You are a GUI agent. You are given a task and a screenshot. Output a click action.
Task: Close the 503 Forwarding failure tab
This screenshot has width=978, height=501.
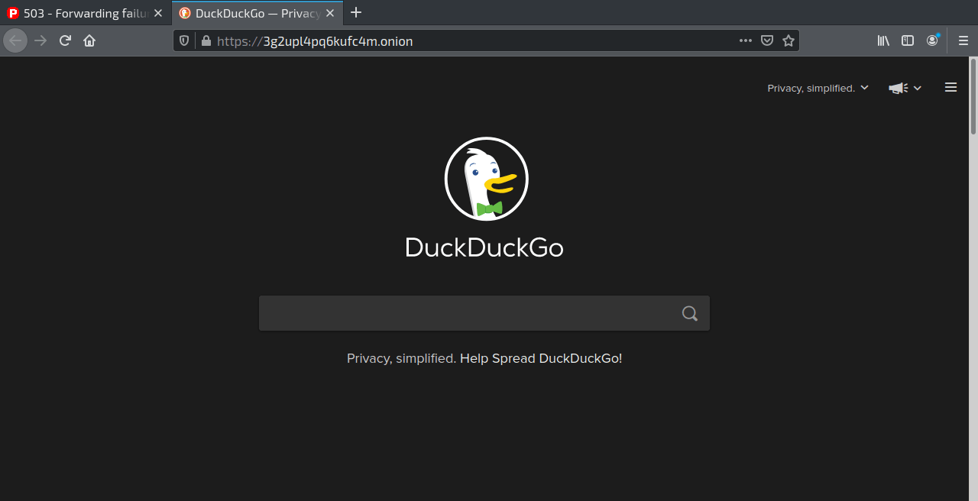(x=158, y=13)
